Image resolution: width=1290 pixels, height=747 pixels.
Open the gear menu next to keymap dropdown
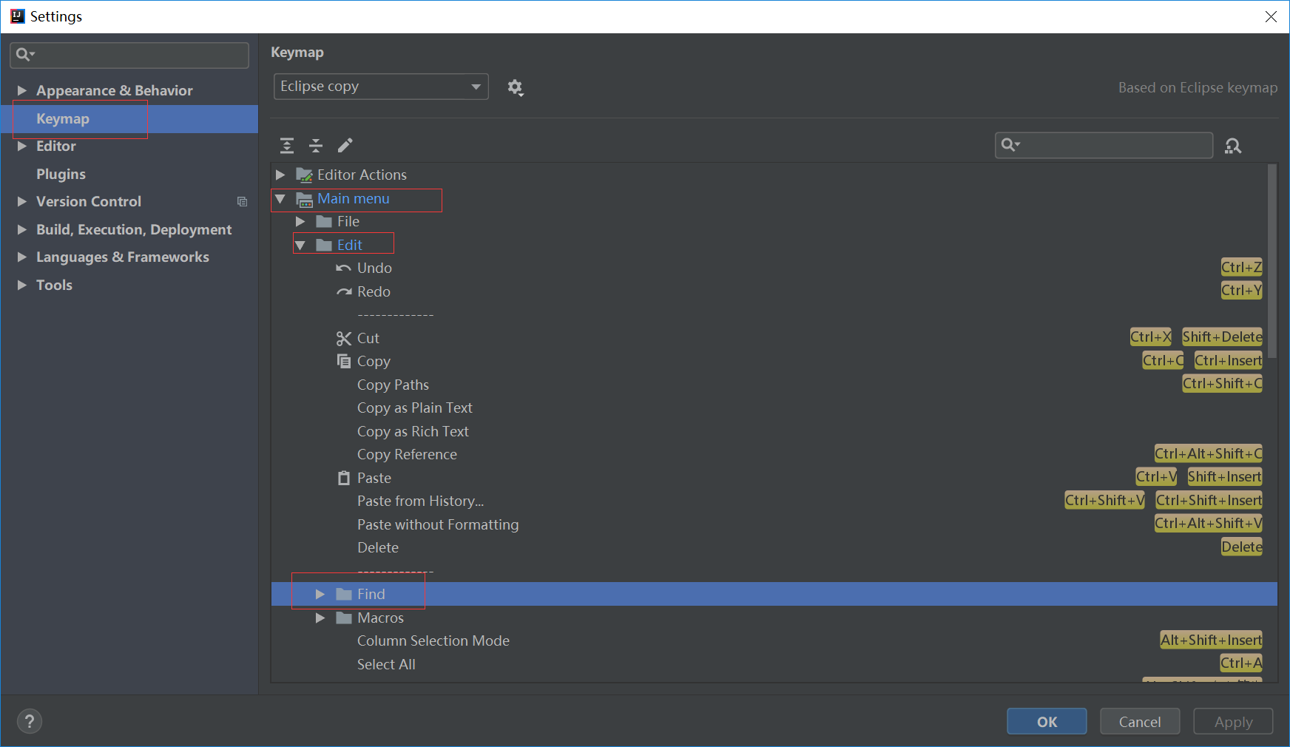(516, 87)
